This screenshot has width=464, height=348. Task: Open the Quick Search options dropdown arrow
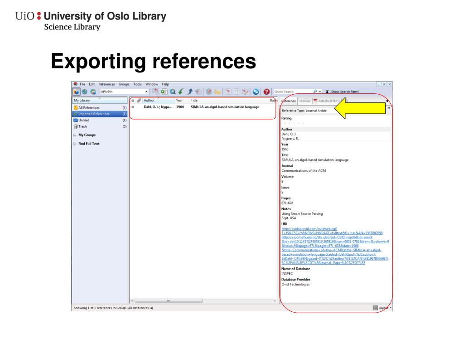pyautogui.click(x=320, y=92)
